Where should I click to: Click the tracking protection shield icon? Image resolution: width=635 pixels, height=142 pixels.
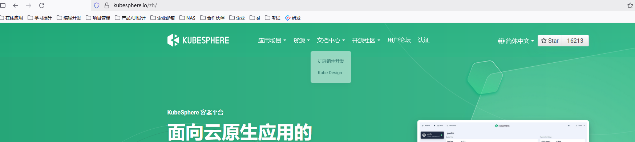[97, 5]
